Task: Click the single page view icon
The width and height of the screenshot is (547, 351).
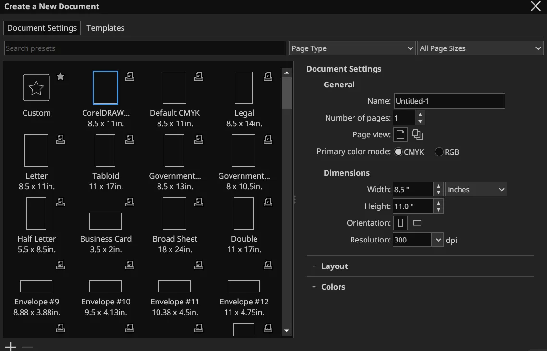Action: tap(401, 135)
